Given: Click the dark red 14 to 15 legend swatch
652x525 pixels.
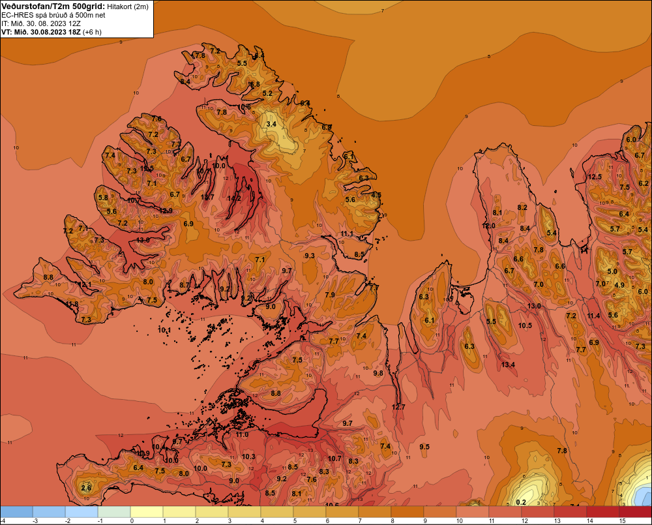Looking at the screenshot, I should (603, 512).
